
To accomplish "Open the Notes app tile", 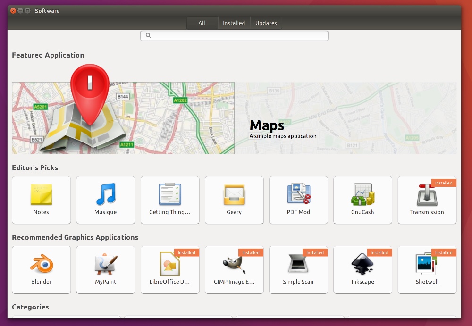I will [41, 200].
